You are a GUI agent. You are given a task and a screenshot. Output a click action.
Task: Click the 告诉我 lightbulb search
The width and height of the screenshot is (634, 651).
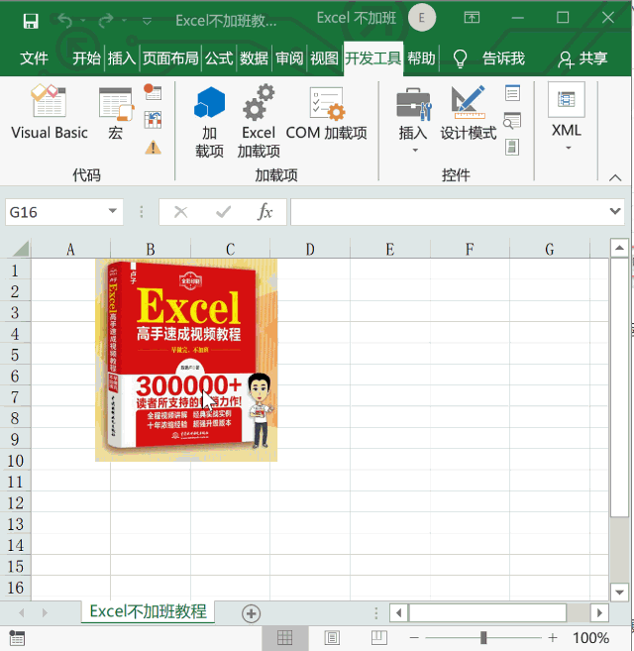click(x=488, y=58)
